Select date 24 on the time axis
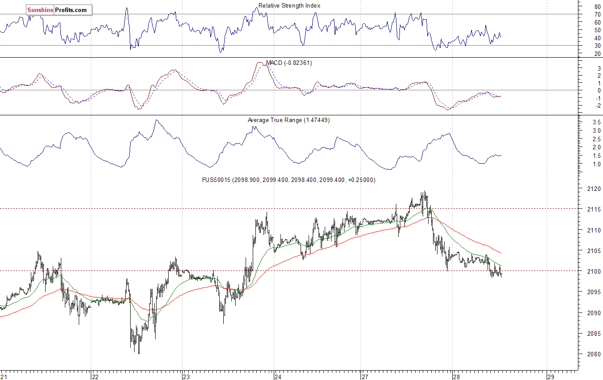Screen dimensions: 603x380 278,377
